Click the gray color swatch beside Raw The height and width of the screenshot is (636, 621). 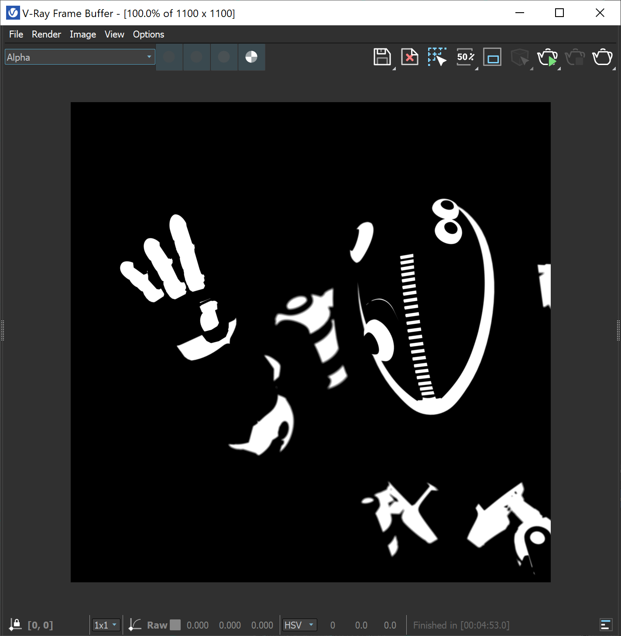coord(175,625)
